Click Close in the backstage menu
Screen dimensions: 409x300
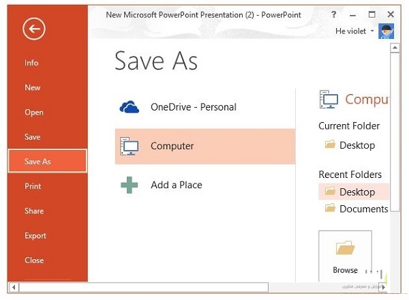pyautogui.click(x=34, y=260)
